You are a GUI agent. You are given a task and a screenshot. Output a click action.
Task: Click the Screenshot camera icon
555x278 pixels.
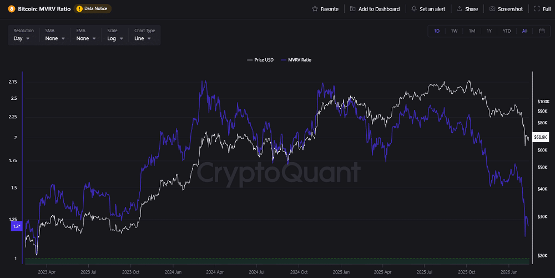click(x=492, y=8)
